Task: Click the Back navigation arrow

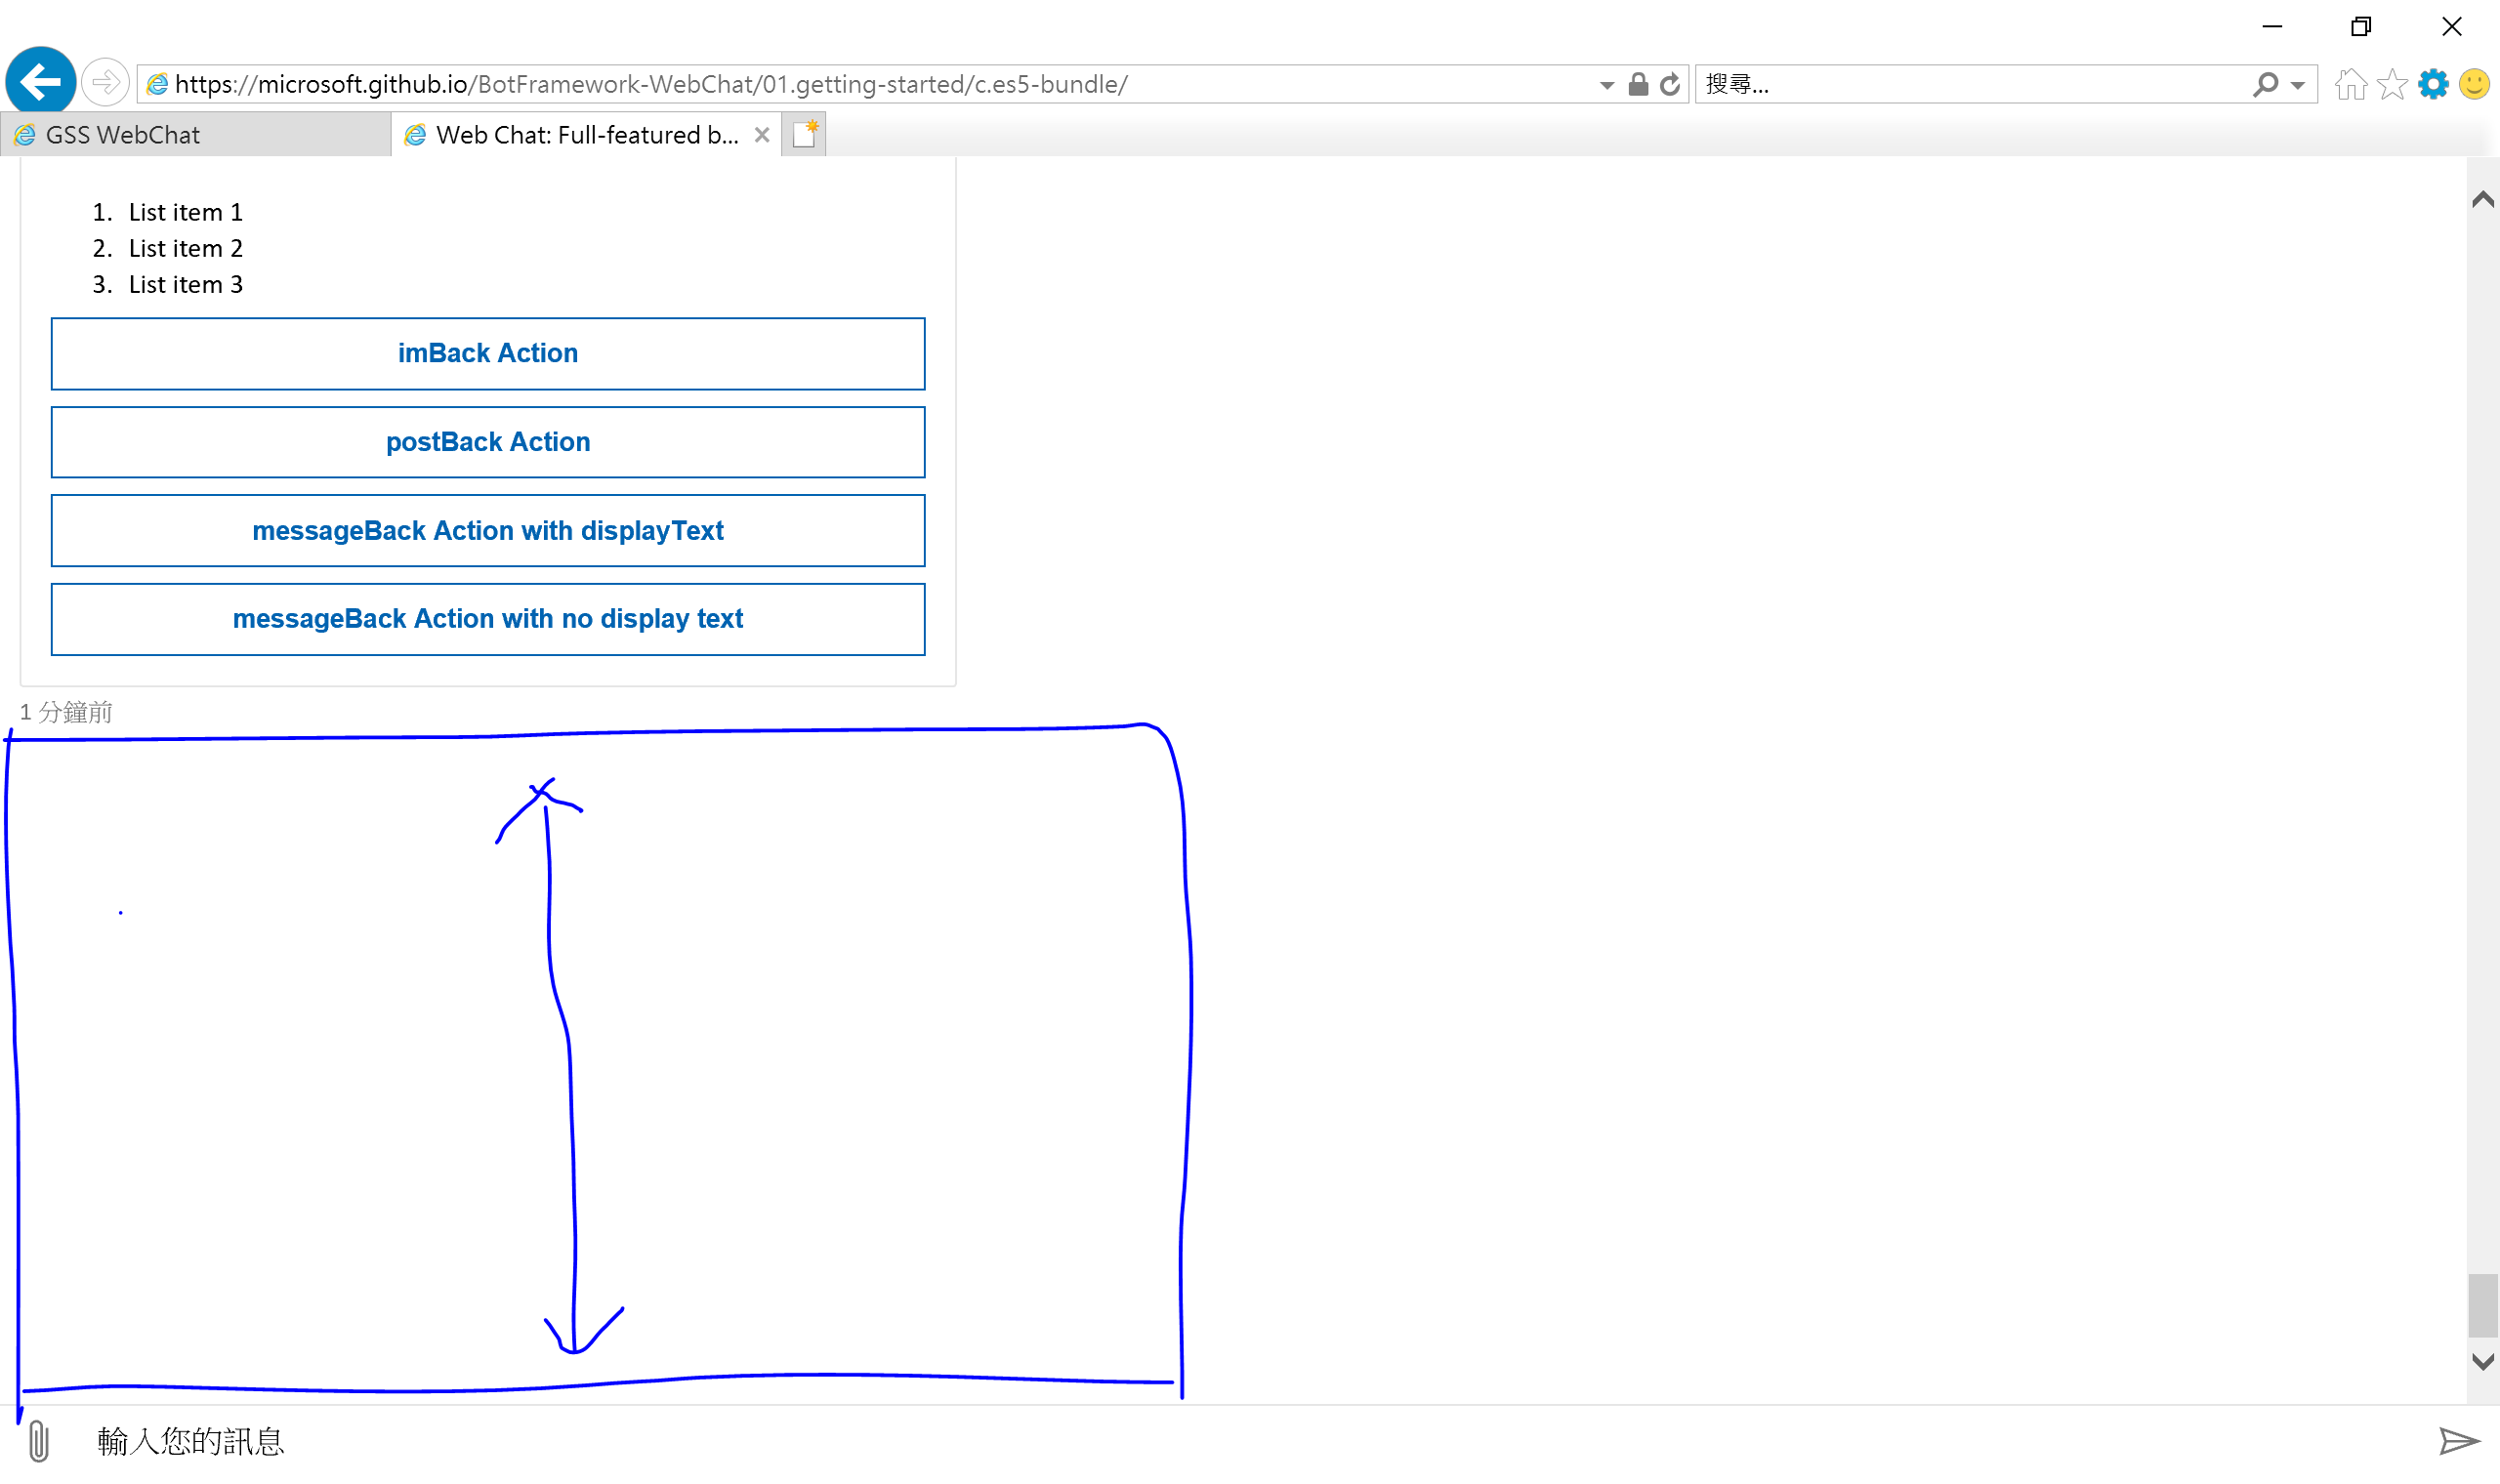Action: (x=38, y=81)
